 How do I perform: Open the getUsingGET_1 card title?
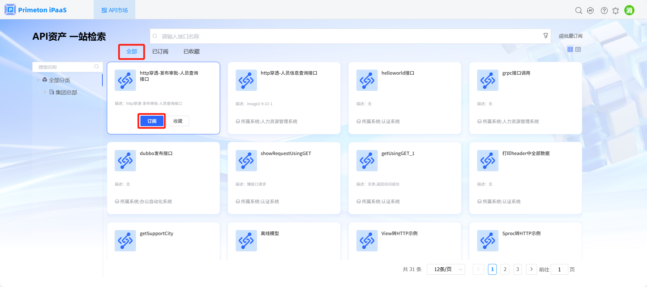click(398, 153)
